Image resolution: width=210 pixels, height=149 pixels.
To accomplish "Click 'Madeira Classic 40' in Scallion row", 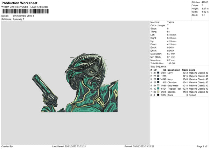I will 198,92.
